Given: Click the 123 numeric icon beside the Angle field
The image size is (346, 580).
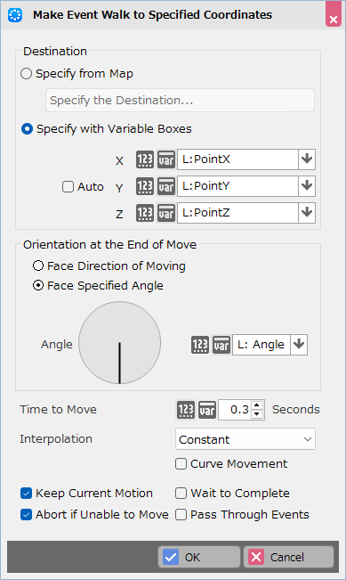Looking at the screenshot, I should click(200, 345).
